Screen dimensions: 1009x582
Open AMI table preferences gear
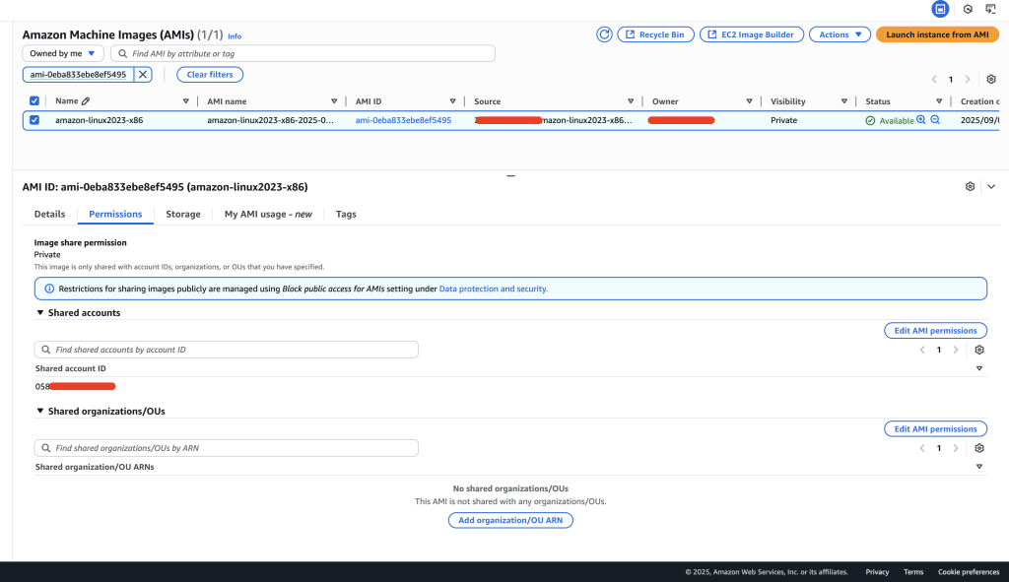pyautogui.click(x=991, y=80)
